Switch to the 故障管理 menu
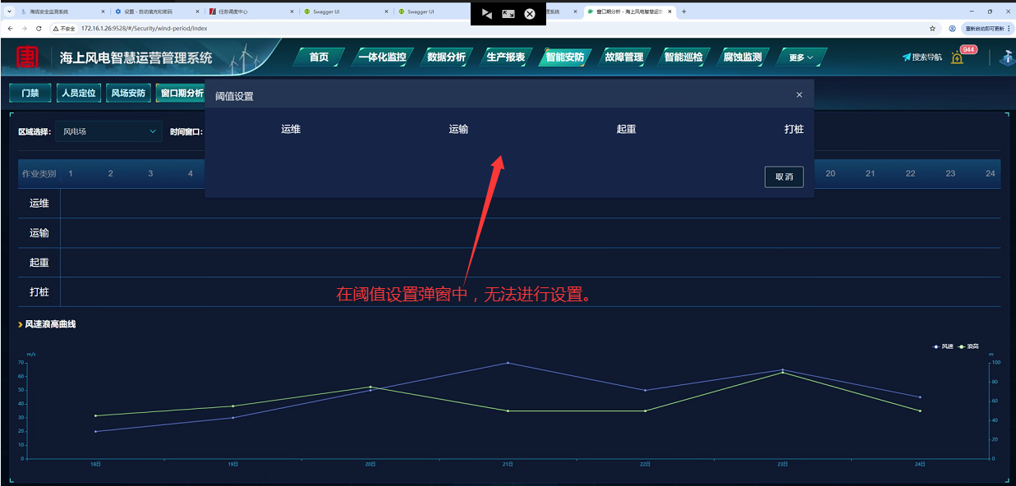The image size is (1016, 486). click(623, 57)
